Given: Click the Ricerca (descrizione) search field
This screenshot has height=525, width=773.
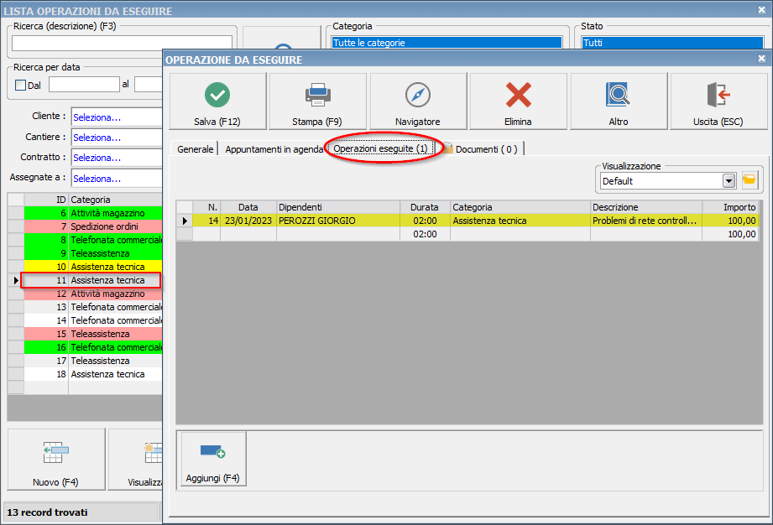Looking at the screenshot, I should point(122,43).
